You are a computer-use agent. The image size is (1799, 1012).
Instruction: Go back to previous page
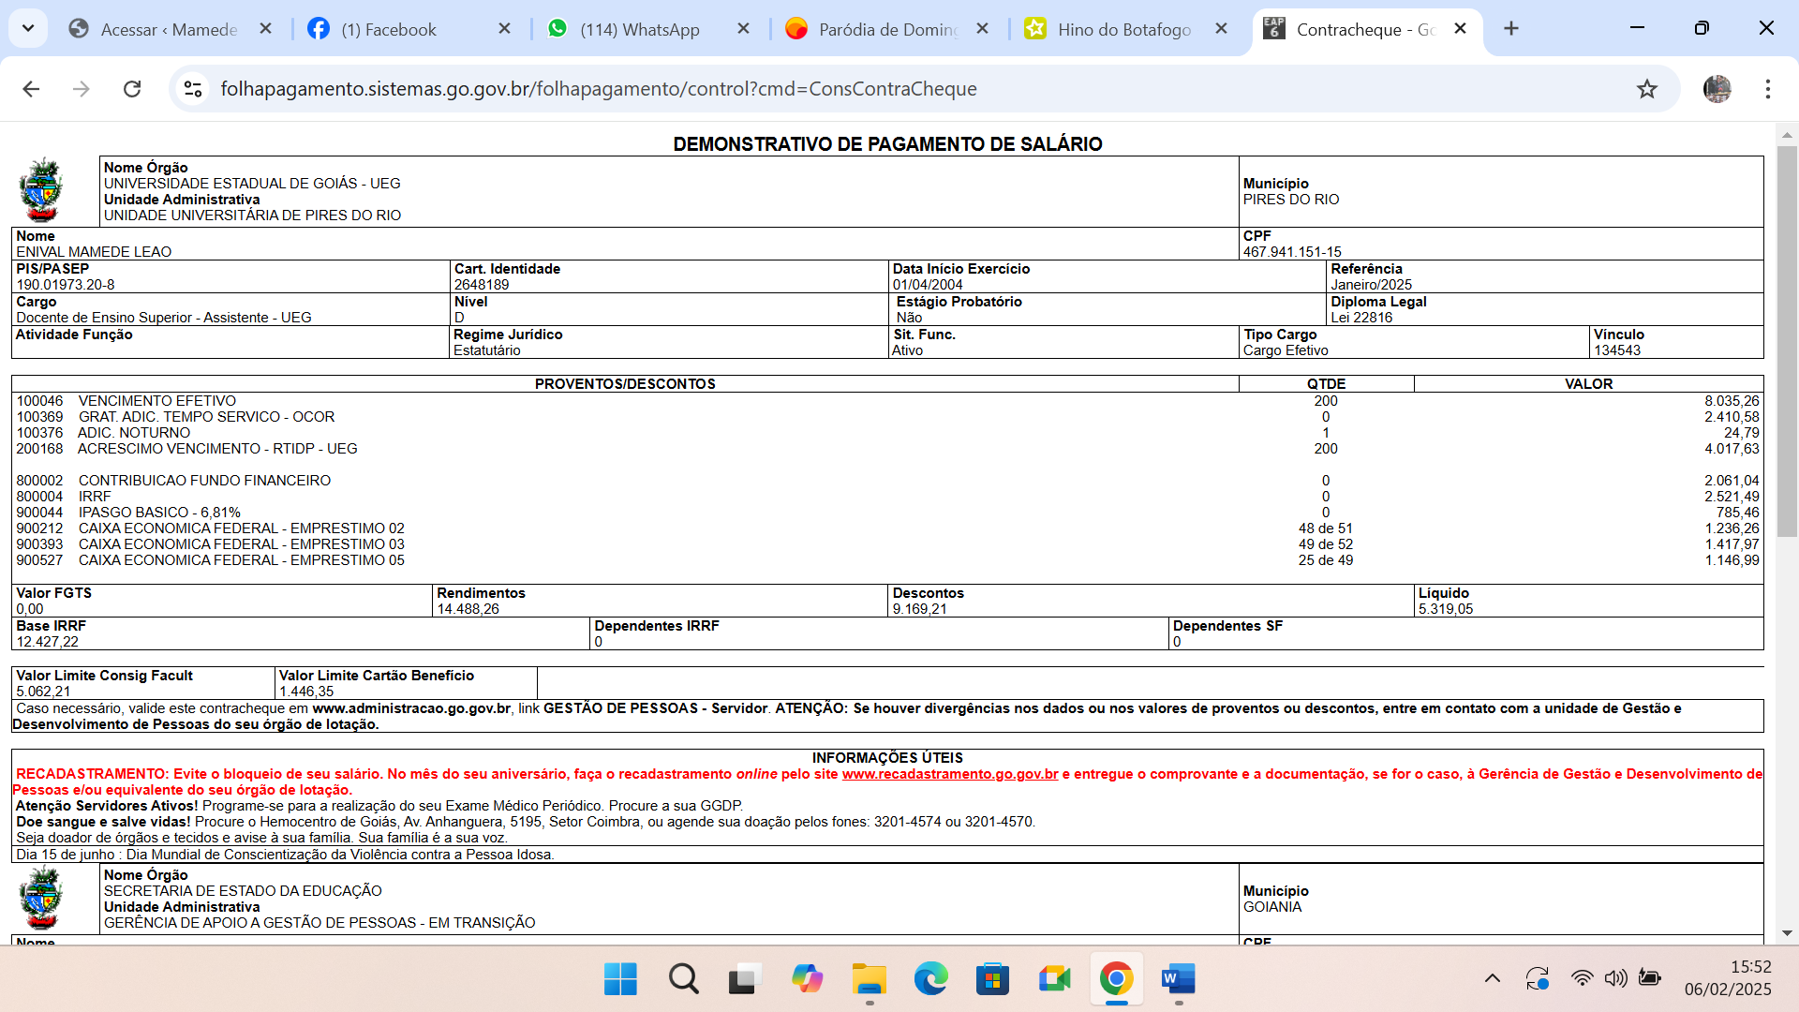coord(31,89)
